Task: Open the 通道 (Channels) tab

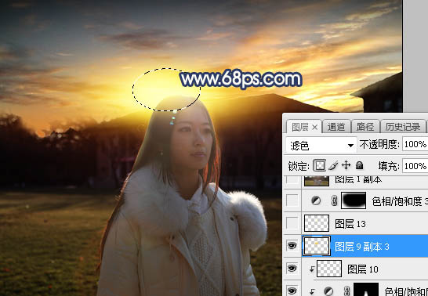Action: coord(336,127)
